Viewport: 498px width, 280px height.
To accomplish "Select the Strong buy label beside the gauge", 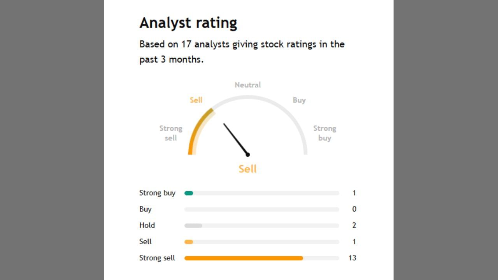I will pyautogui.click(x=324, y=133).
